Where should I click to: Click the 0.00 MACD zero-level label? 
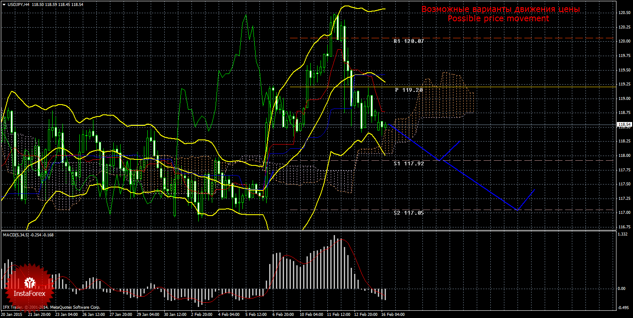(x=622, y=289)
